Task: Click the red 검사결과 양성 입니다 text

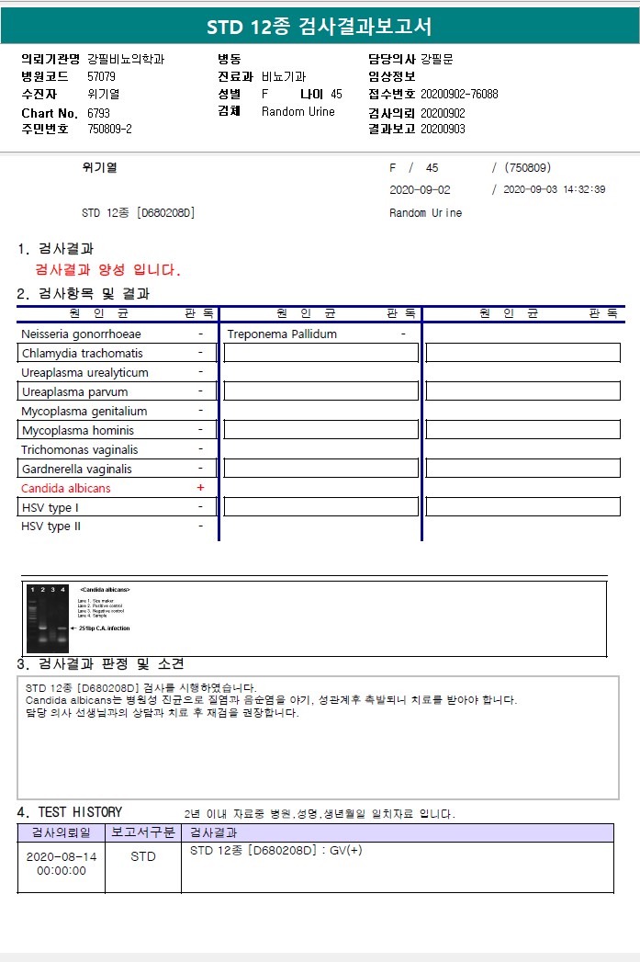Action: point(108,269)
